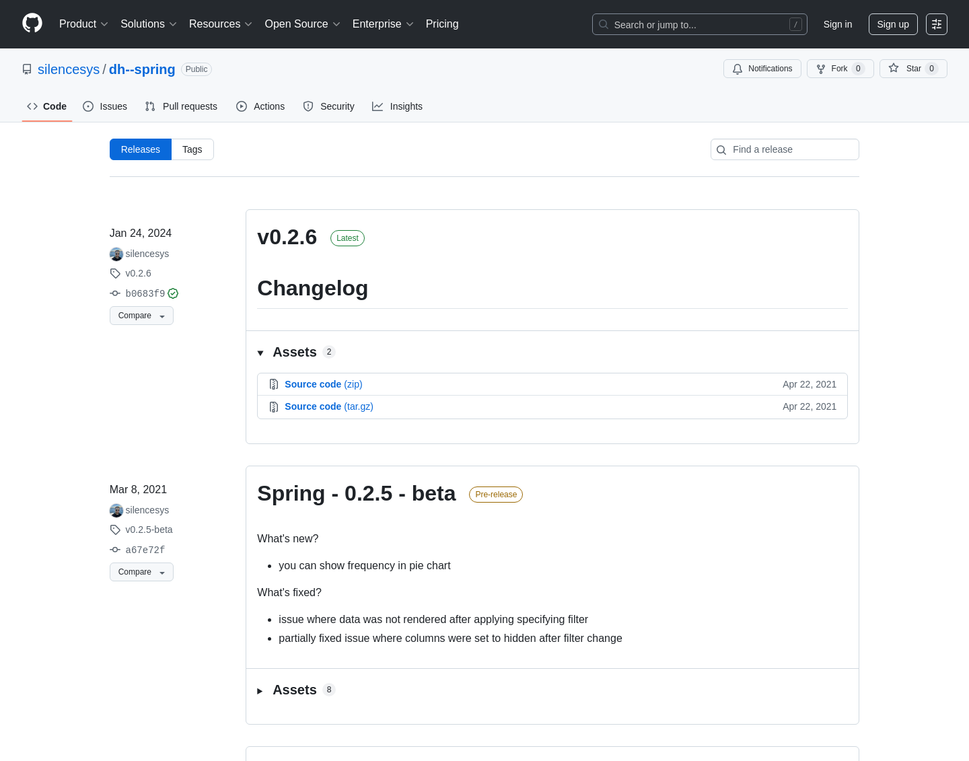Open the Open Source menu
Viewport: 969px width, 761px height.
coord(303,24)
